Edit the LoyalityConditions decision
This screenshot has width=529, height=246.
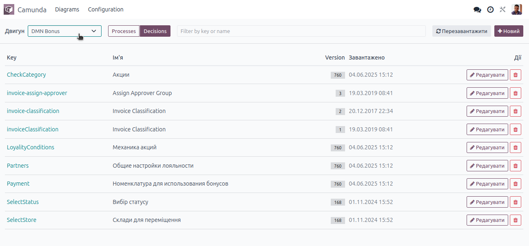tap(487, 147)
